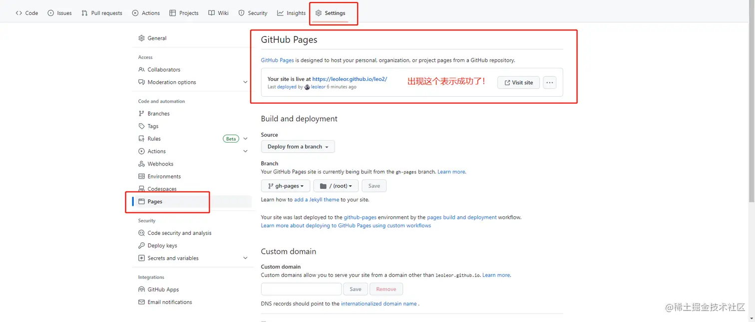Click the Remove custom domain button
The width and height of the screenshot is (755, 322).
tap(386, 289)
